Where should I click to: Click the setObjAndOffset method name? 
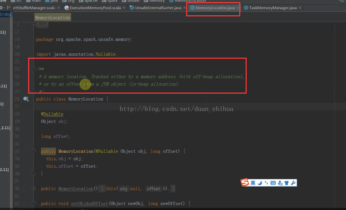pyautogui.click(x=89, y=204)
